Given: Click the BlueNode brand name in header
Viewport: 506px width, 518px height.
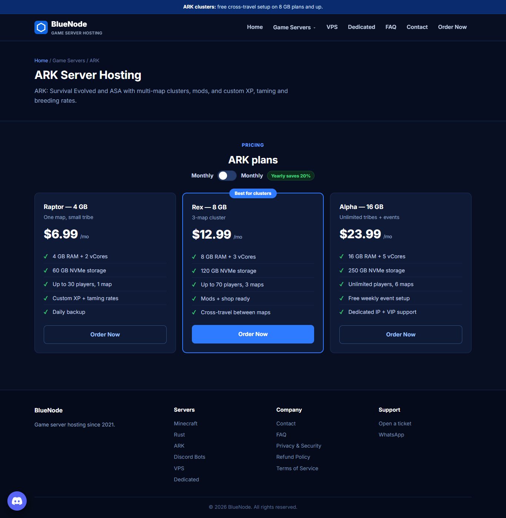Looking at the screenshot, I should click(69, 24).
